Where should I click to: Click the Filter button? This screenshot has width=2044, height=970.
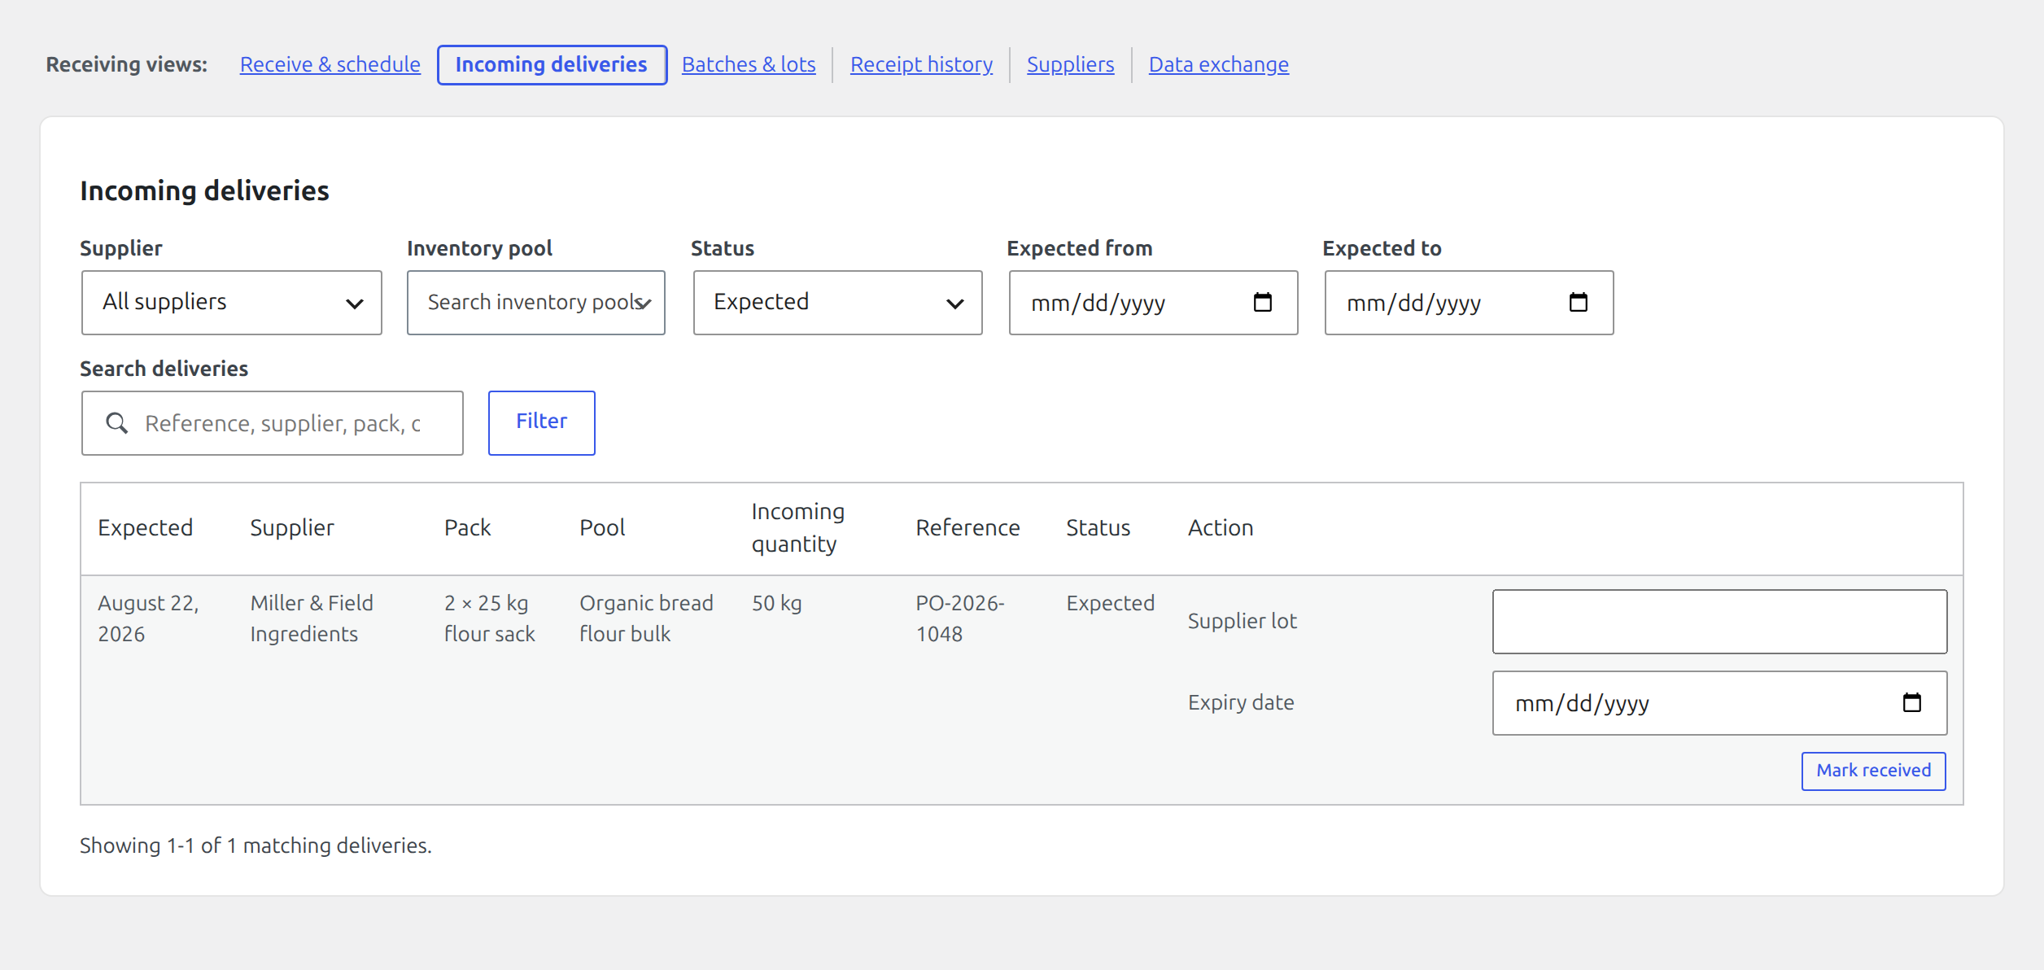(541, 422)
